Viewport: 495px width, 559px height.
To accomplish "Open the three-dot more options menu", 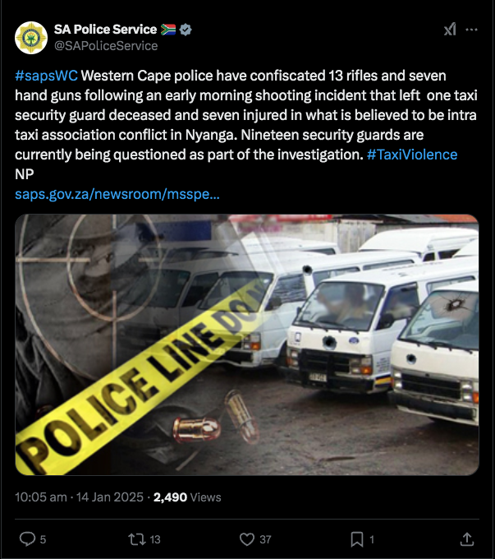I will pyautogui.click(x=471, y=30).
